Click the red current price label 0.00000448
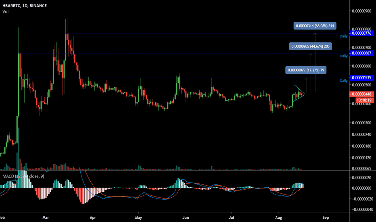Screen dimensions: 376x222 click(x=361, y=94)
